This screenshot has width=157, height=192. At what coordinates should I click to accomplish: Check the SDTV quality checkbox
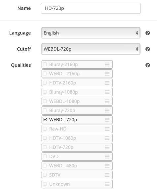[x=45, y=175]
